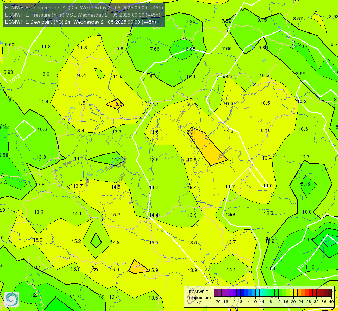
Task: Click the 11.9 value on the map
Action: click(310, 267)
